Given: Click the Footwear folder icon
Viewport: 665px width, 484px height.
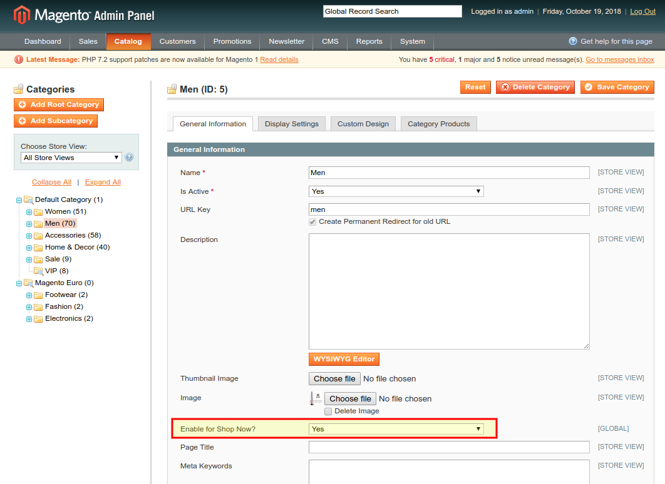Looking at the screenshot, I should 38,295.
